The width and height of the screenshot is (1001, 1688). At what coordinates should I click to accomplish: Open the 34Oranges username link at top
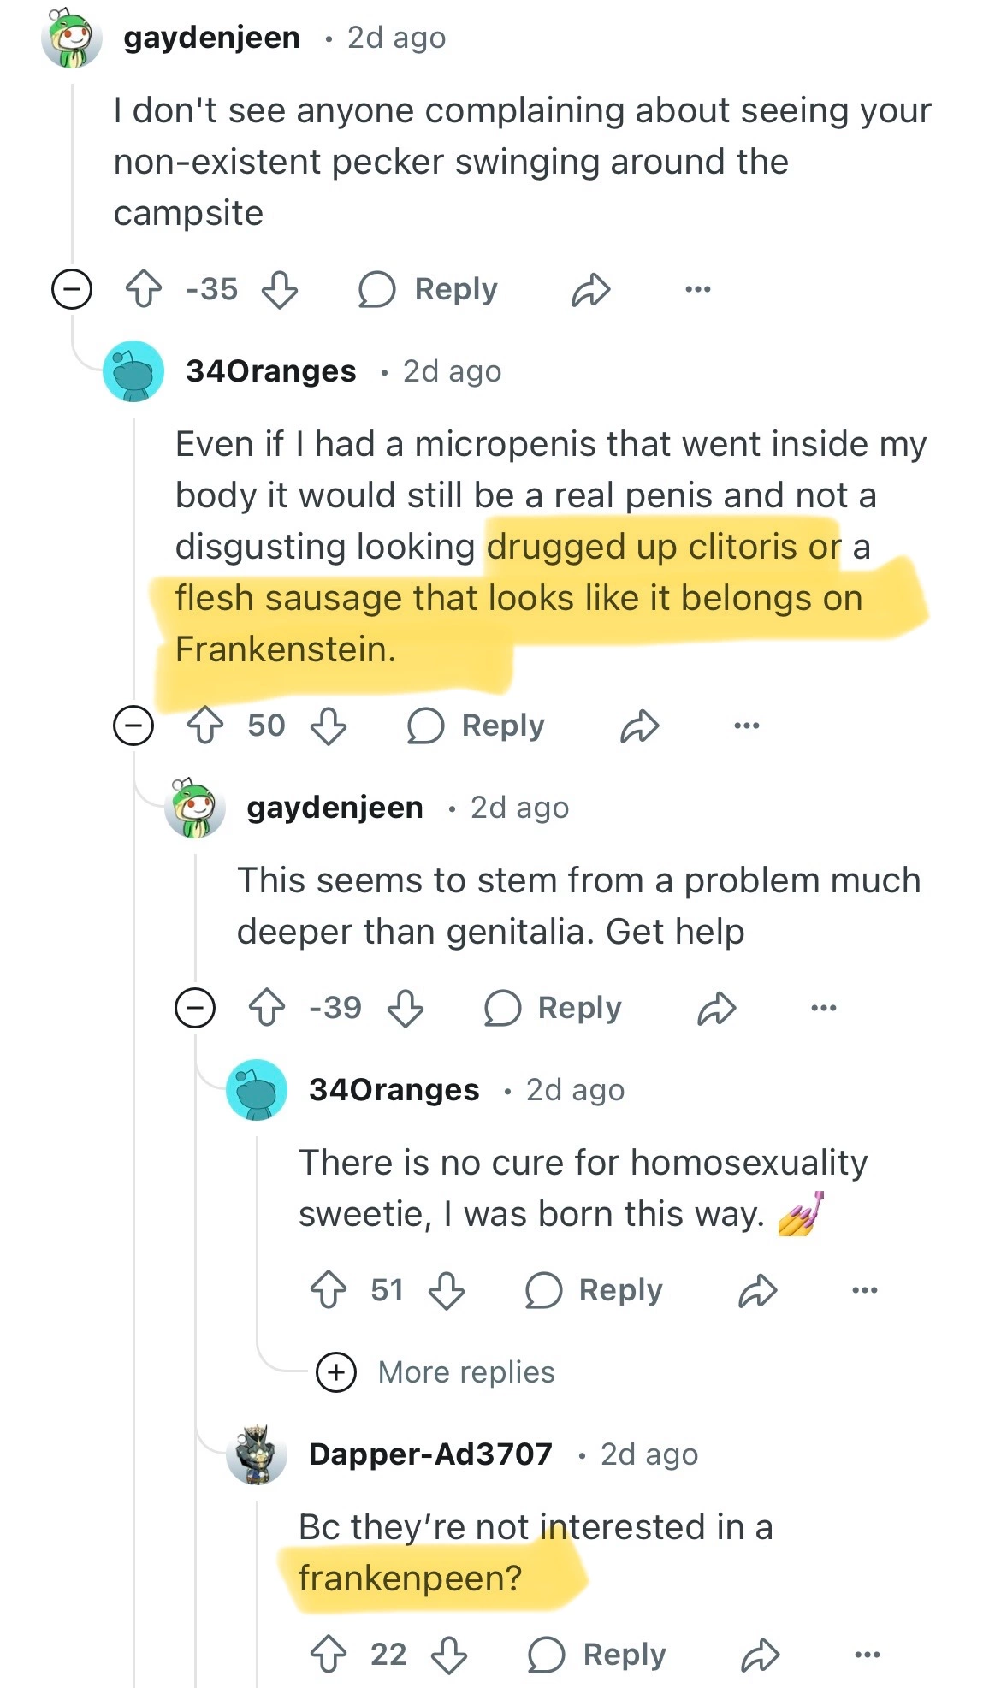270,371
